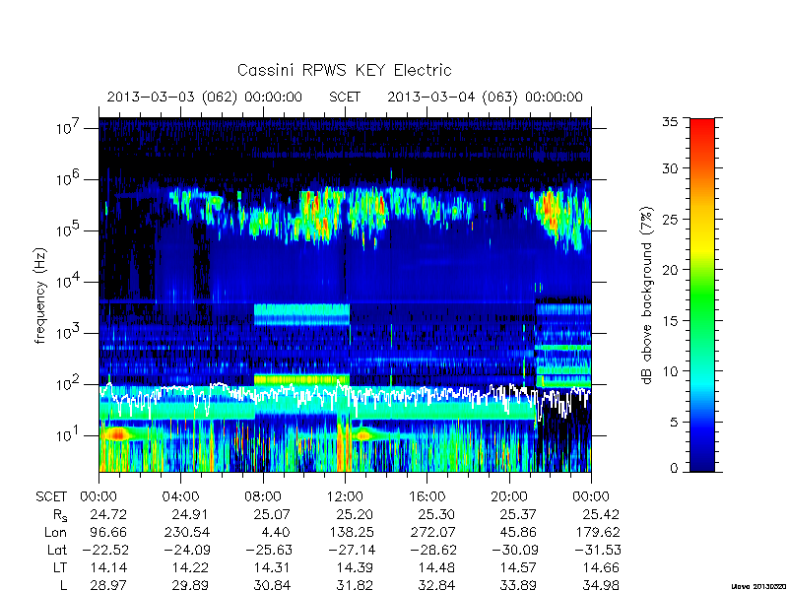
Task: Click the Lat value -25.63
Action: pos(269,550)
